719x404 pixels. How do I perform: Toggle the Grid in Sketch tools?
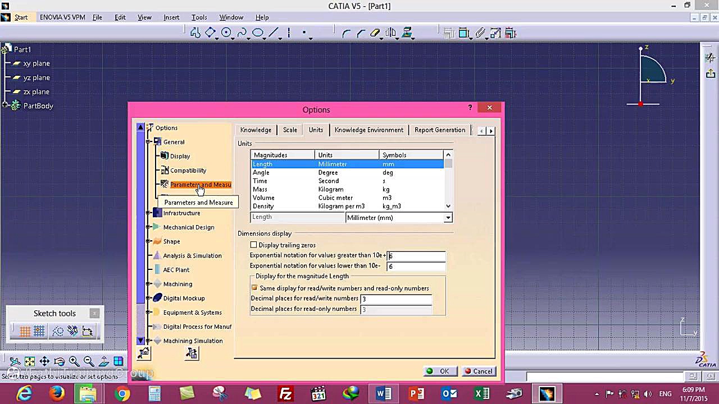pyautogui.click(x=25, y=332)
